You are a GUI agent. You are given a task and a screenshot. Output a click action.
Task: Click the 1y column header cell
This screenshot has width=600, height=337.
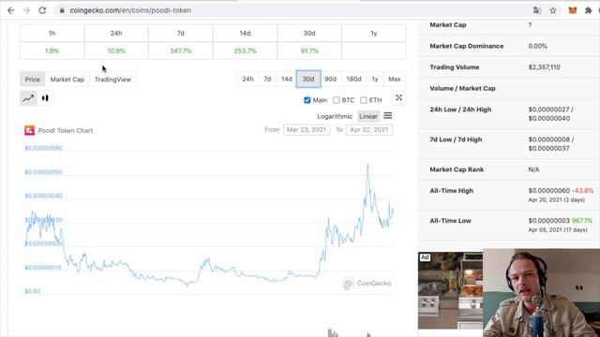374,34
